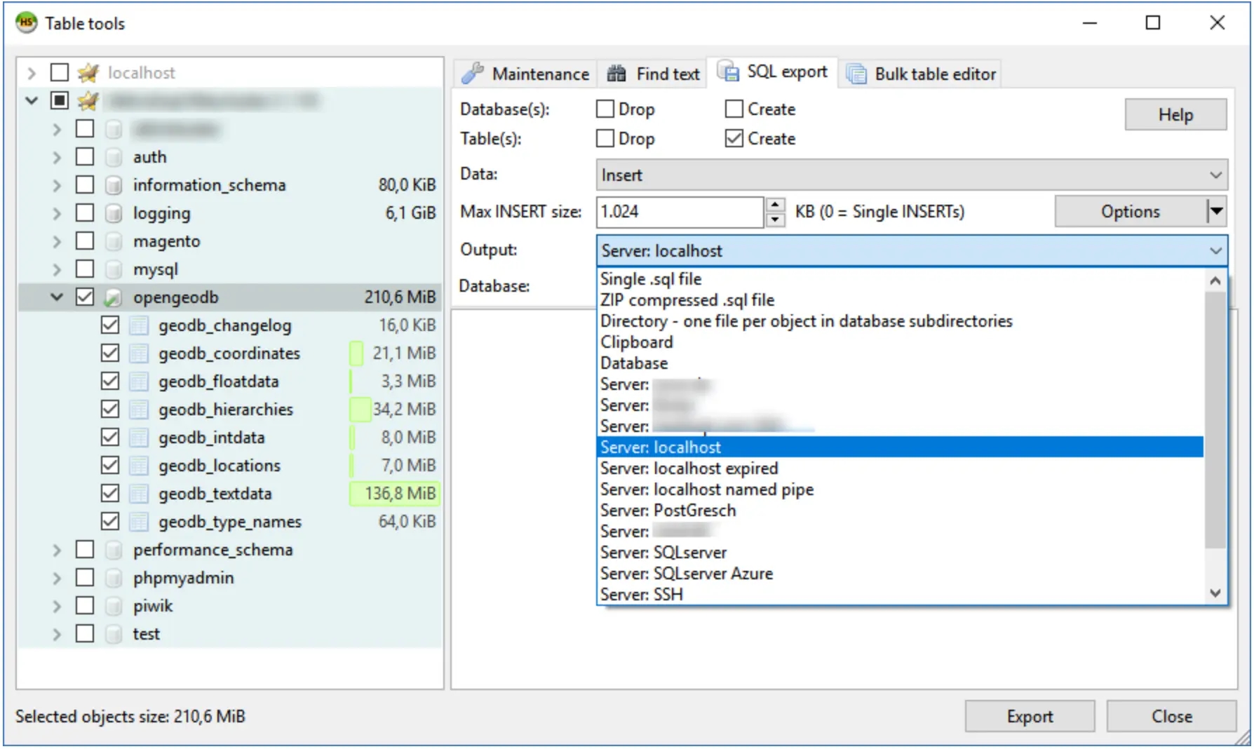Click the Help button

1175,114
